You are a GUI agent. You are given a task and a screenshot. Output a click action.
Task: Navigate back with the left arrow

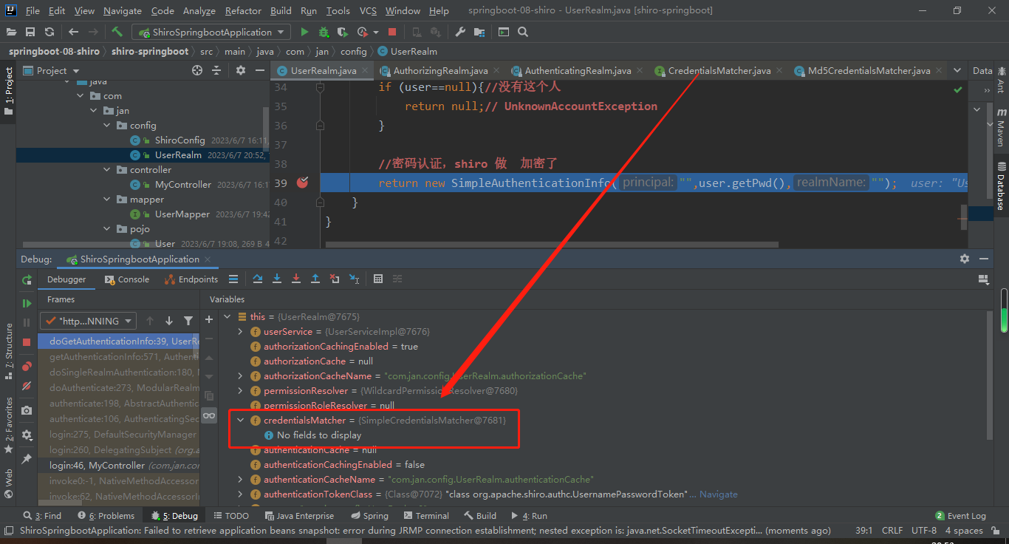coord(73,32)
